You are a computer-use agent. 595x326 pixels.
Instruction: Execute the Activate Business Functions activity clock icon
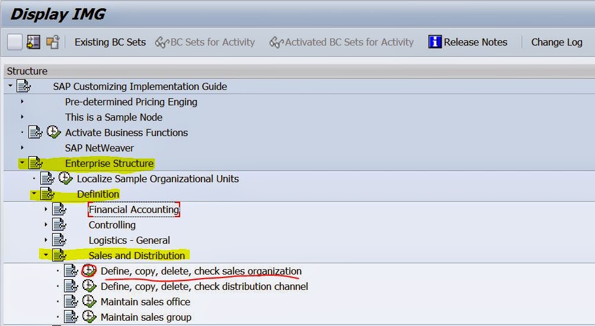click(x=53, y=132)
